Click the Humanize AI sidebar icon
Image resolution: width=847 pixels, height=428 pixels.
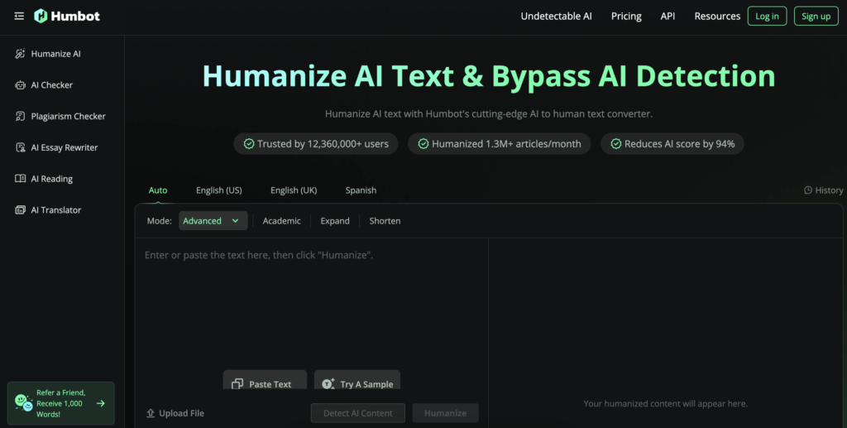(x=20, y=54)
